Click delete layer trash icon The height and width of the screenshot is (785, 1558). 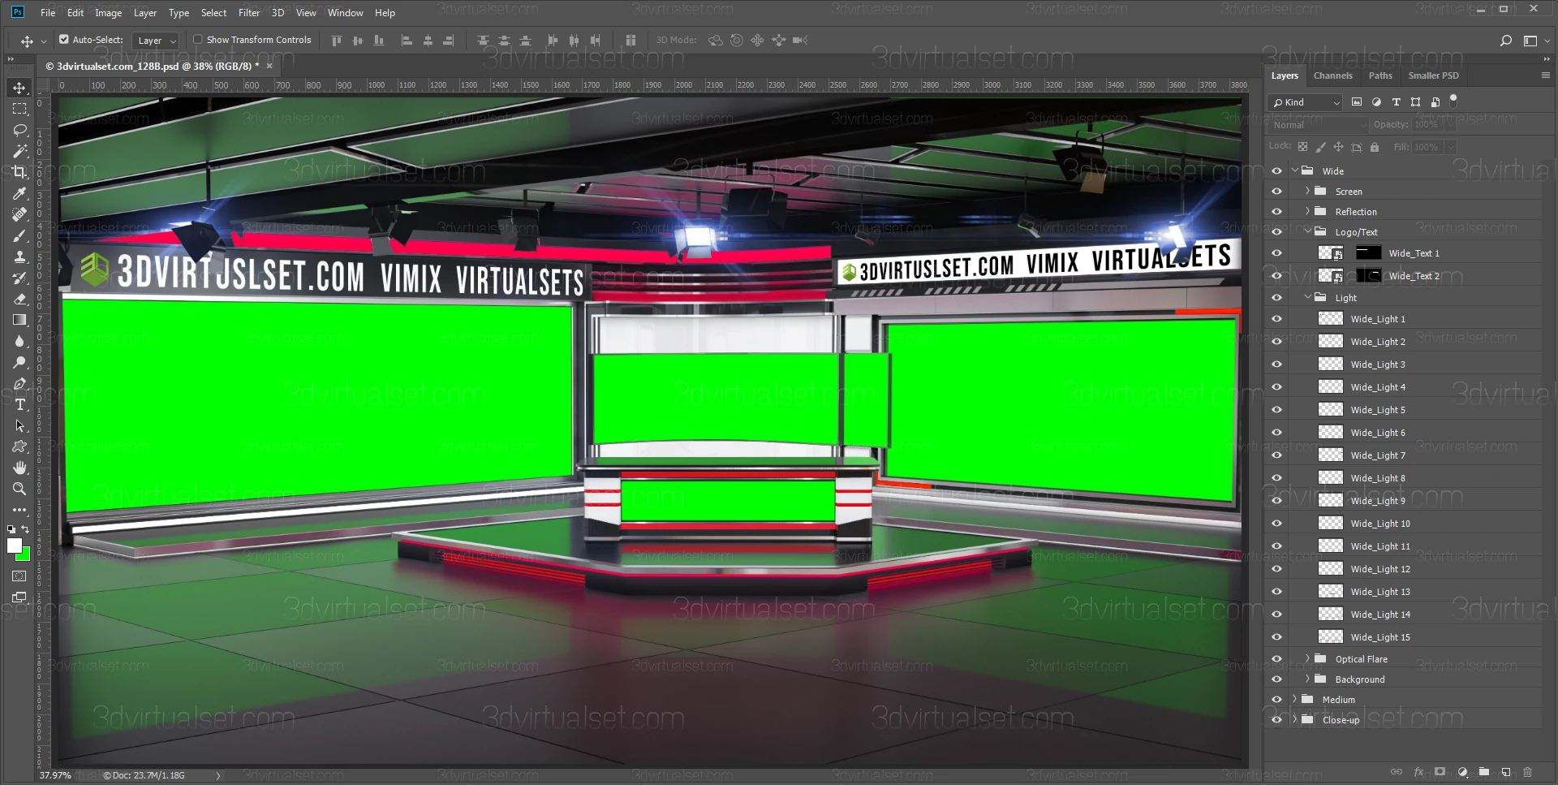(x=1528, y=772)
